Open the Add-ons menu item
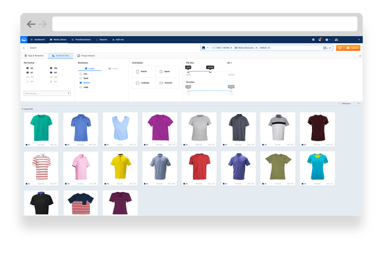383x258 pixels. (118, 40)
